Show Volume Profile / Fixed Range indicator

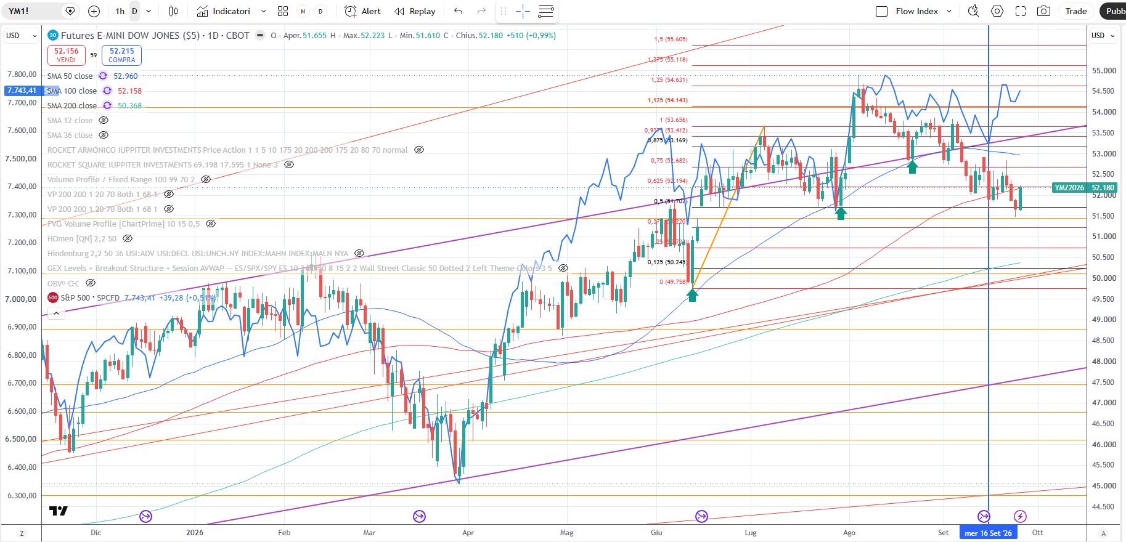pos(206,180)
